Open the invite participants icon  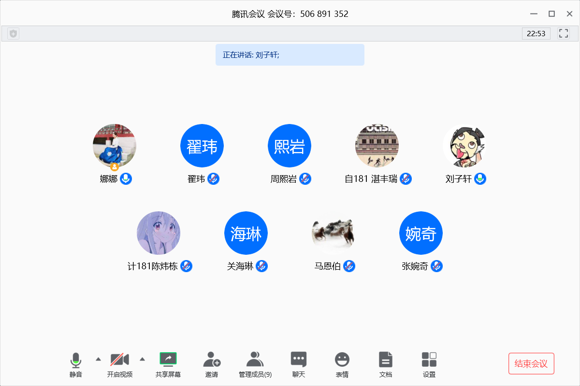(x=212, y=359)
